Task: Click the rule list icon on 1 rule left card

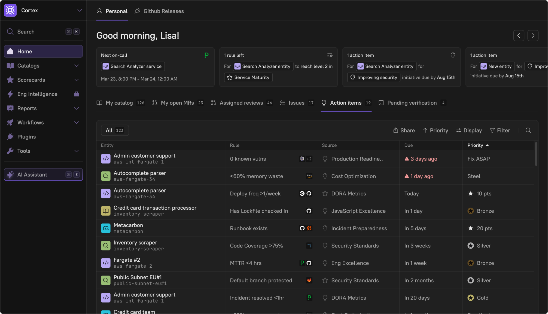Action: 330,55
